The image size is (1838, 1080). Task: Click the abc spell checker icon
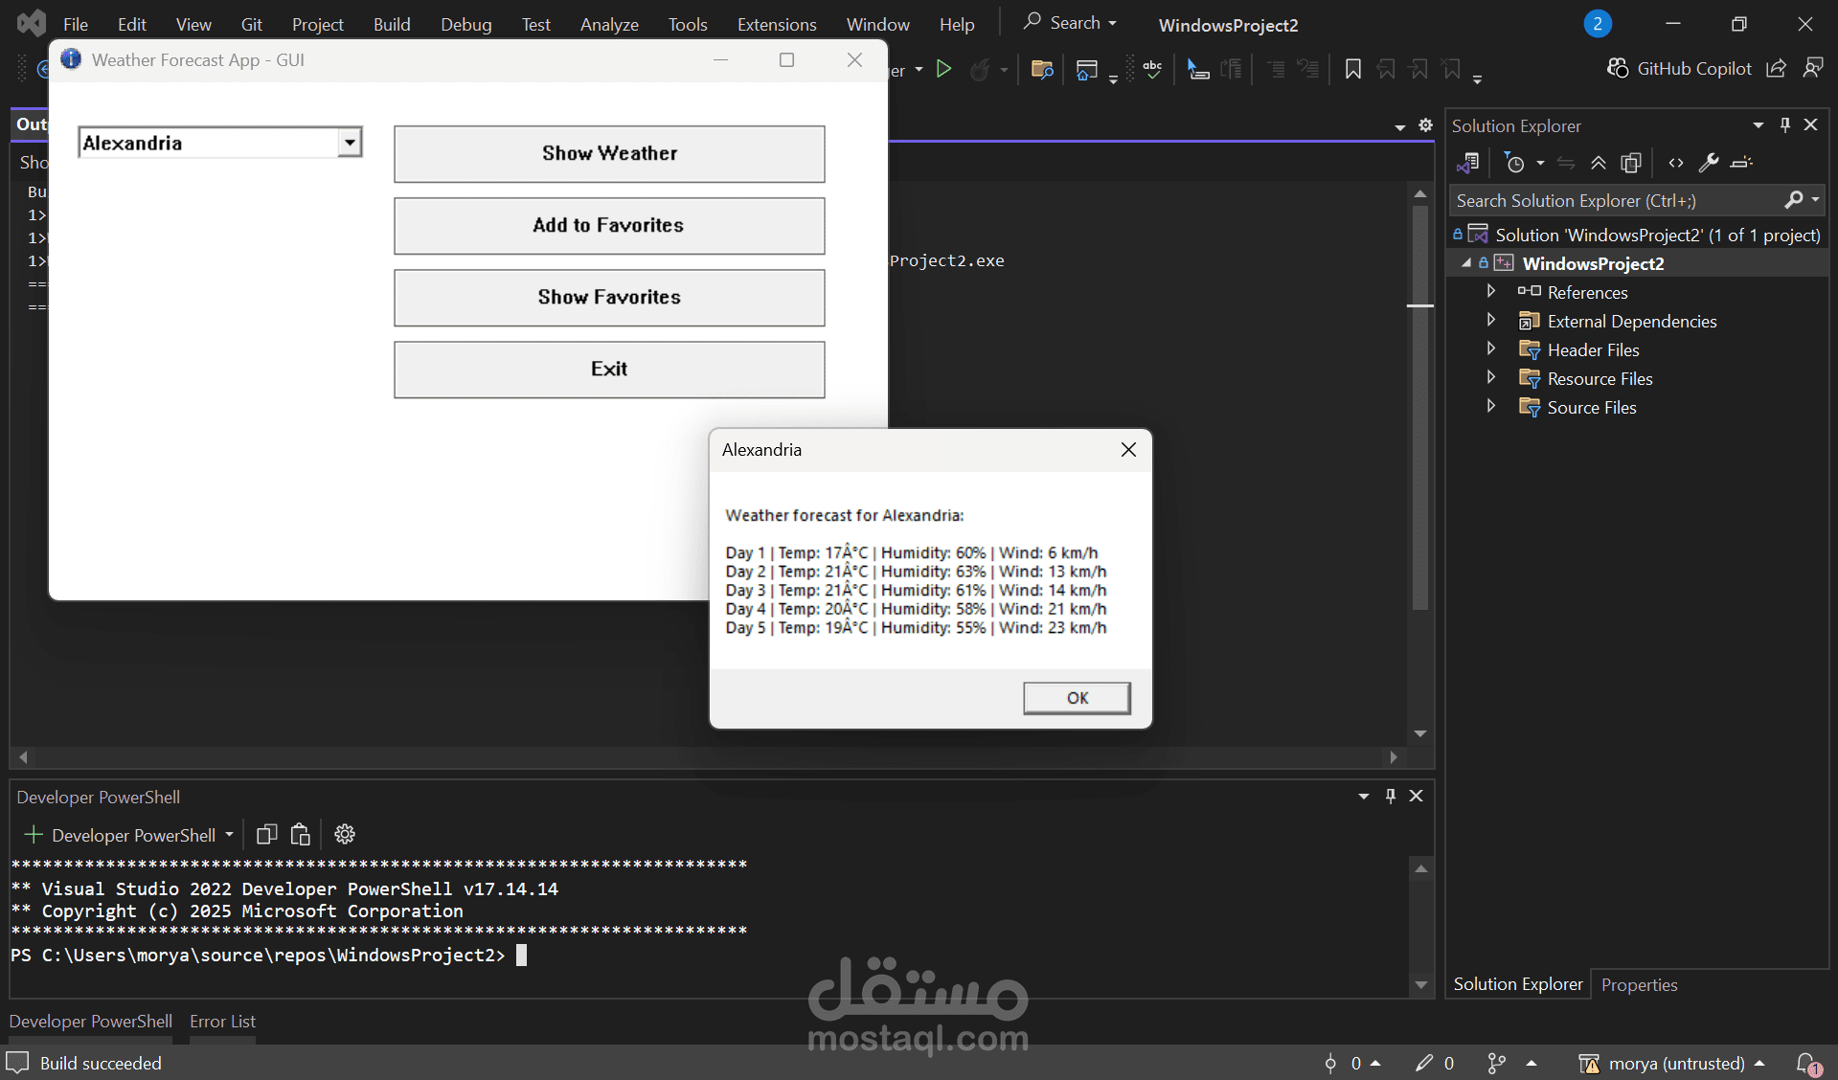1152,69
